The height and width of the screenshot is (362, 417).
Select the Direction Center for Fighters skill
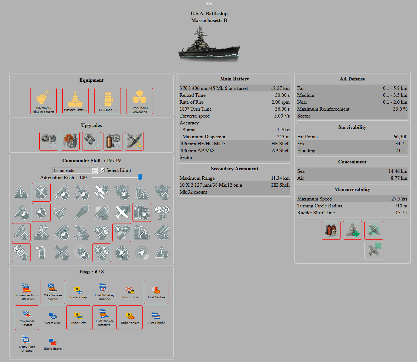point(102,192)
